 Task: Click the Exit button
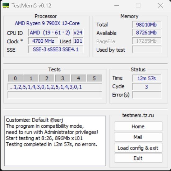[138, 158]
